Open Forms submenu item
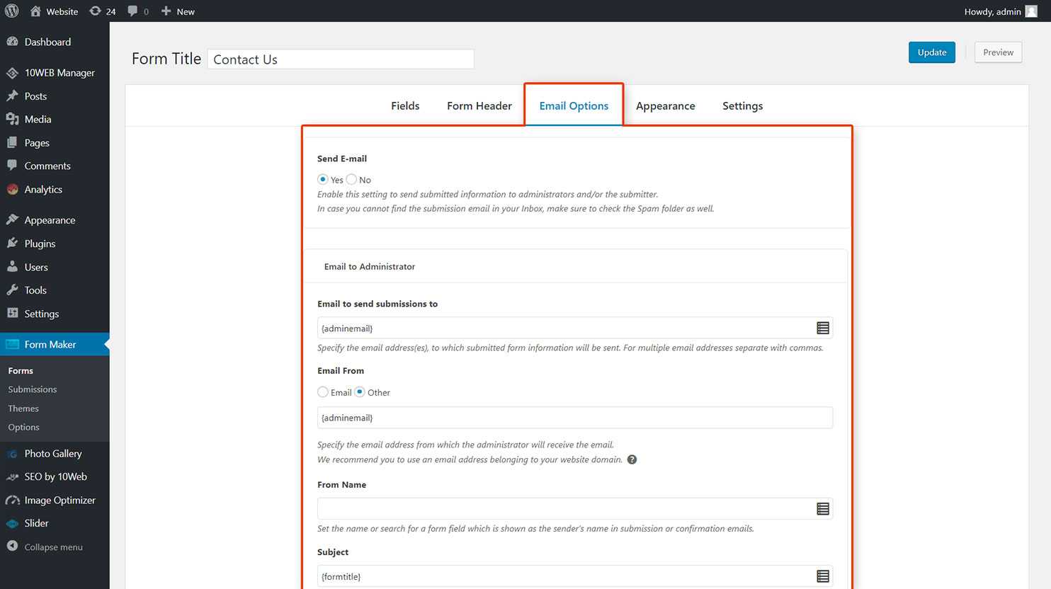Screen dimensions: 1051x589 (21, 371)
